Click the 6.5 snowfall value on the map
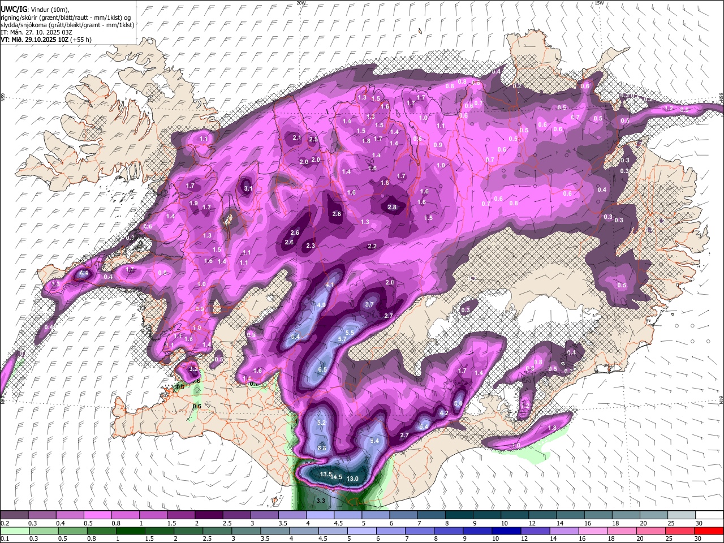The height and width of the screenshot is (543, 724). point(322,369)
